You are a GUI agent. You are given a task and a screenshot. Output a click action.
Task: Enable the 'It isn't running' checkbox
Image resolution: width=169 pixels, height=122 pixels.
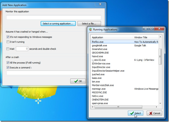coord(8,42)
